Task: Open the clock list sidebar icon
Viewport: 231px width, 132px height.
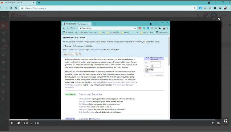Action: 3,40
